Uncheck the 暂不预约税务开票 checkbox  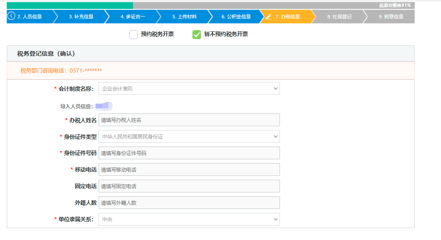pos(196,34)
